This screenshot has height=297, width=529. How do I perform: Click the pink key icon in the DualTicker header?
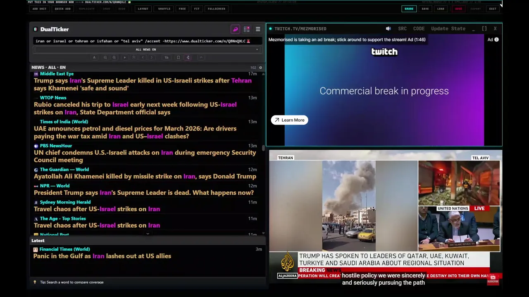[x=235, y=29]
